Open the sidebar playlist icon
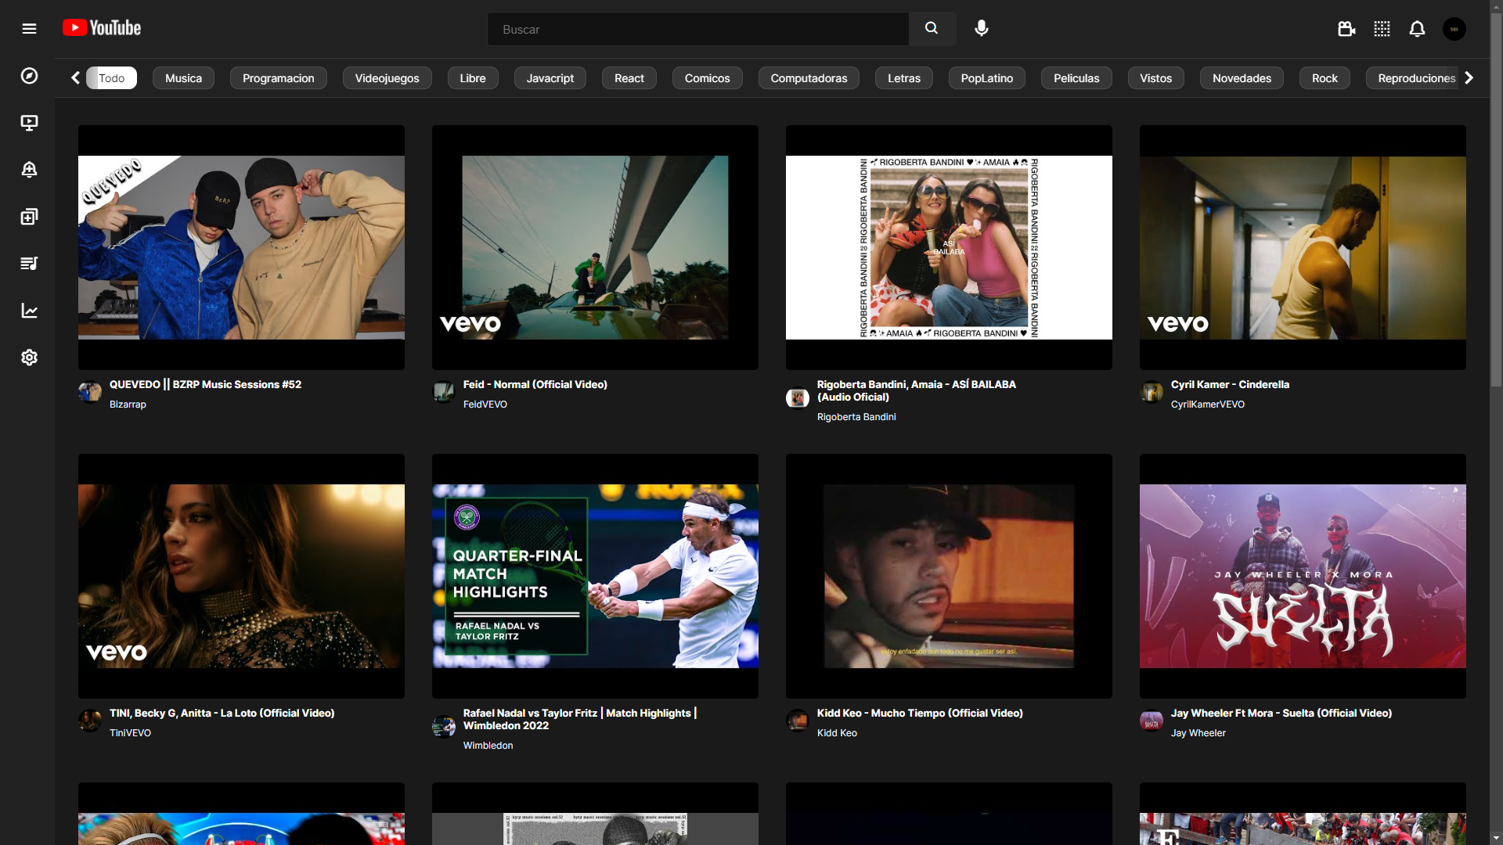 [x=29, y=264]
